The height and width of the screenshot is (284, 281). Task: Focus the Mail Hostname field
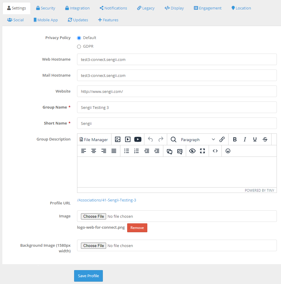177,75
